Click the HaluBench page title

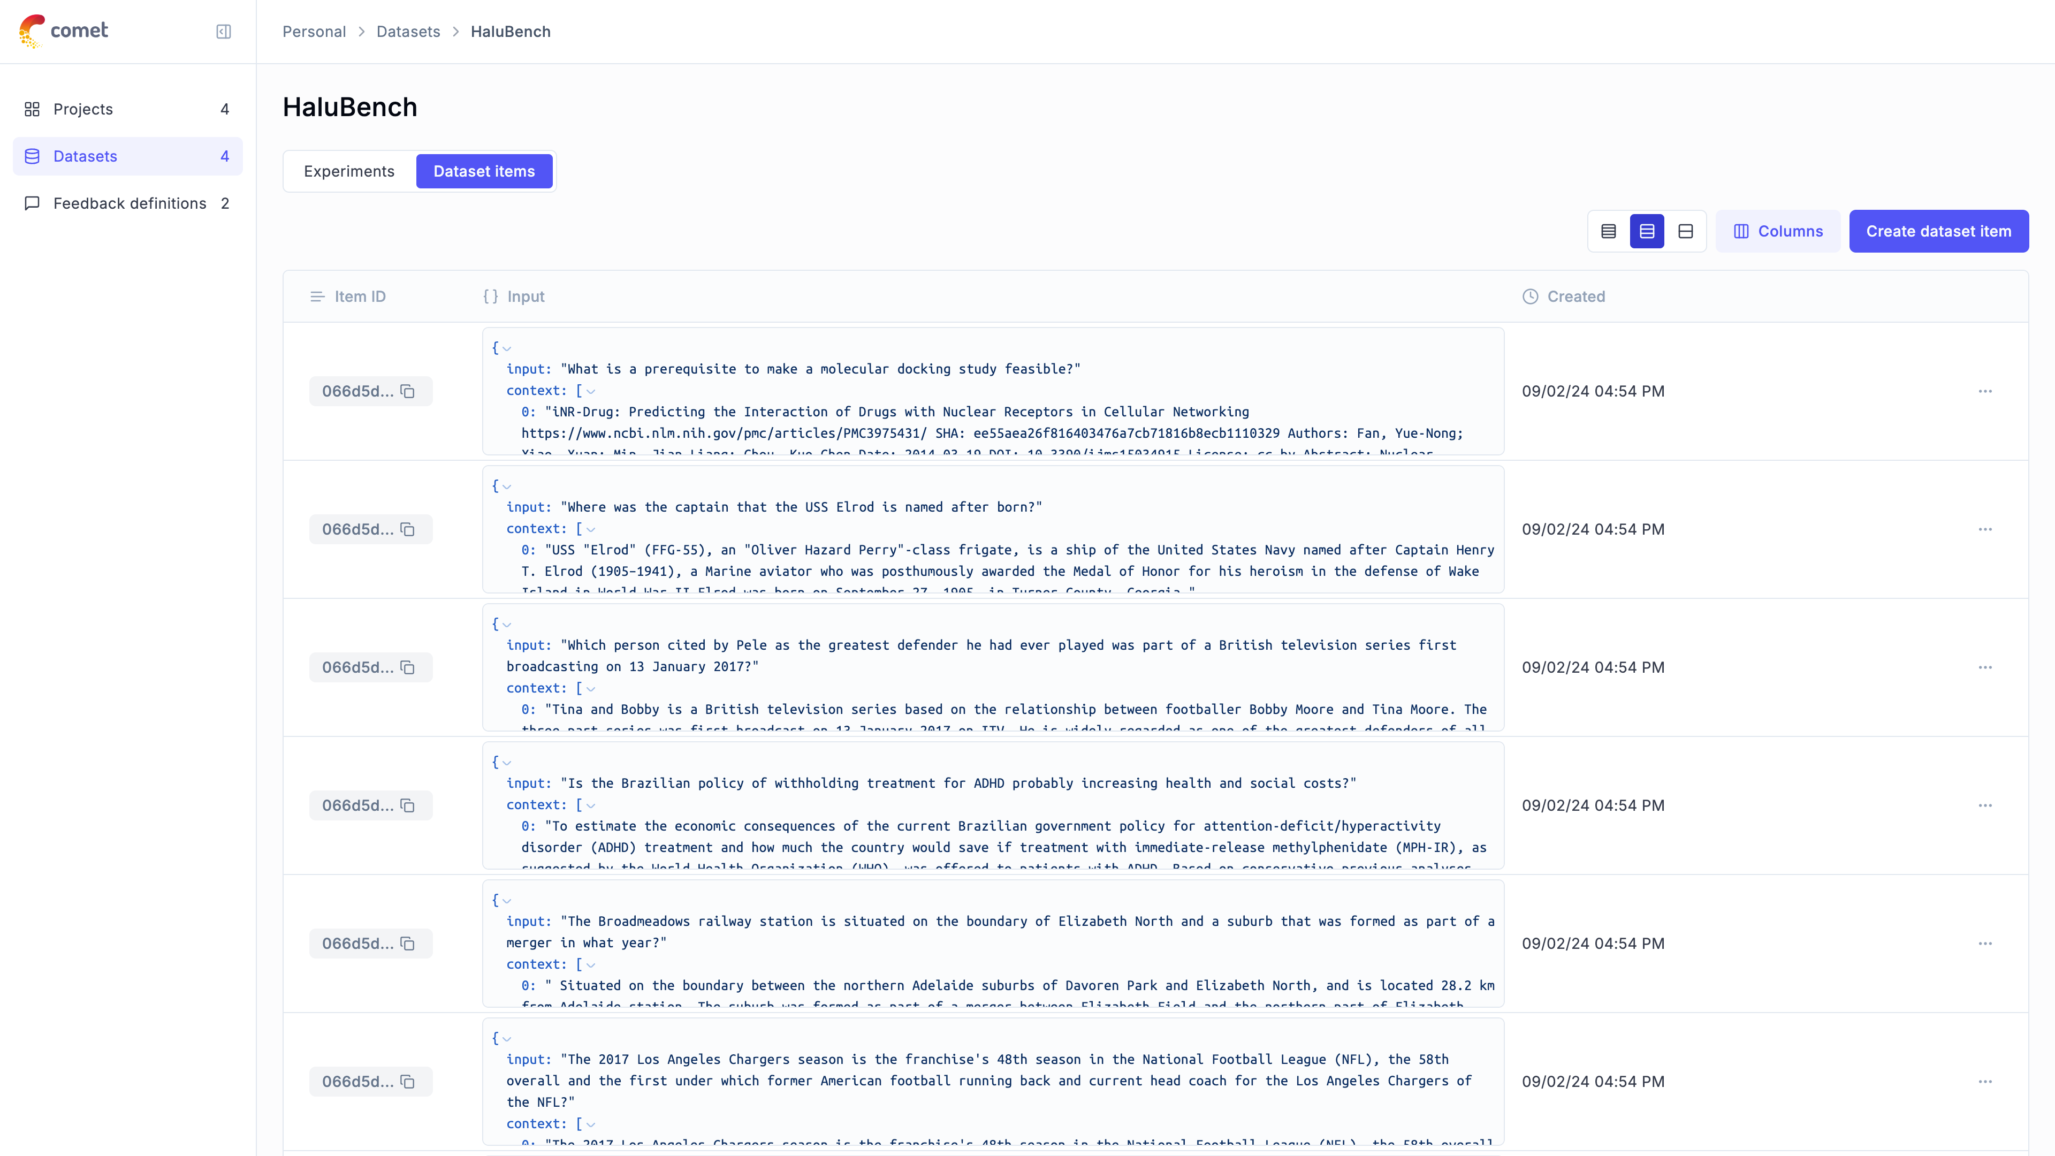[349, 107]
